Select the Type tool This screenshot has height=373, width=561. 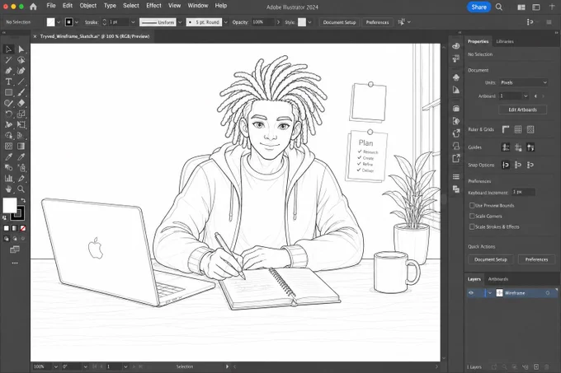[8, 82]
